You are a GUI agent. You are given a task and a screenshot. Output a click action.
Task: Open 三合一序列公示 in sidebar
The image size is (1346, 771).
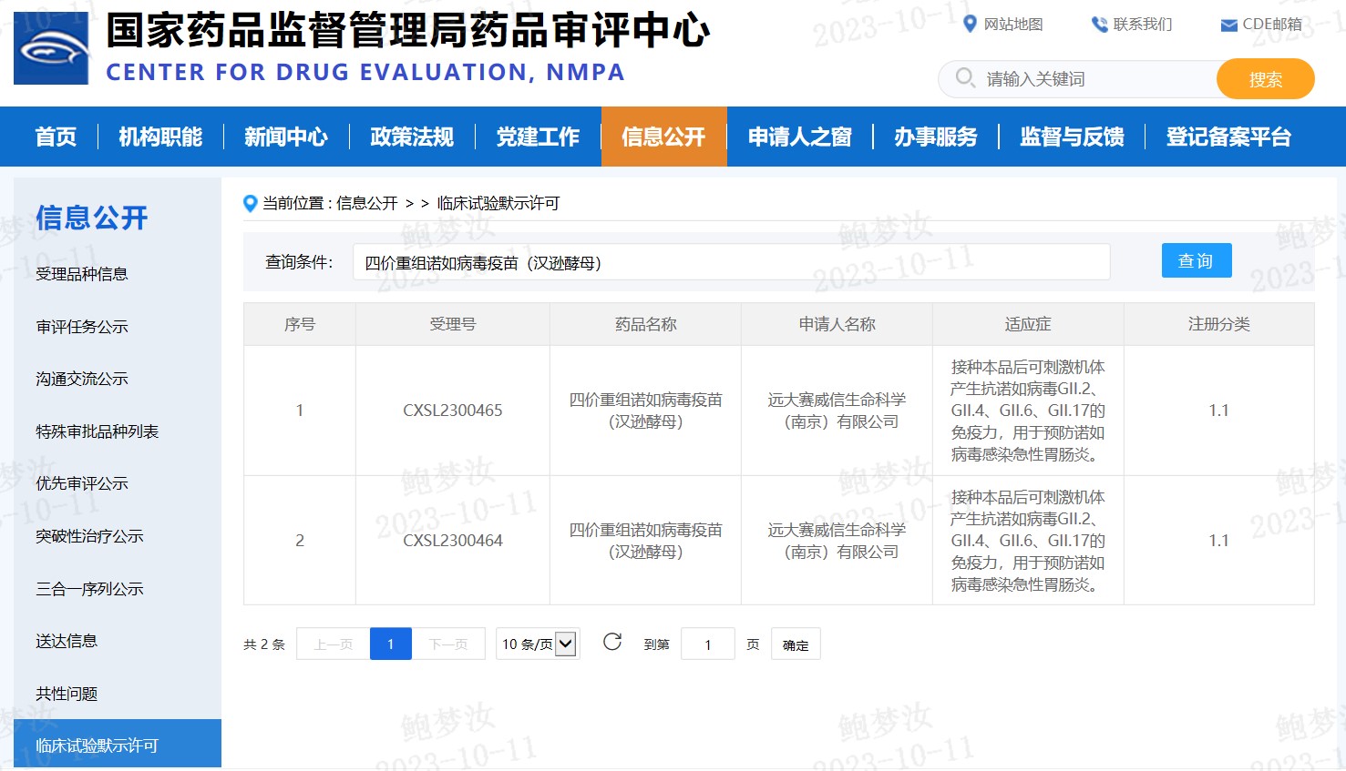point(89,589)
